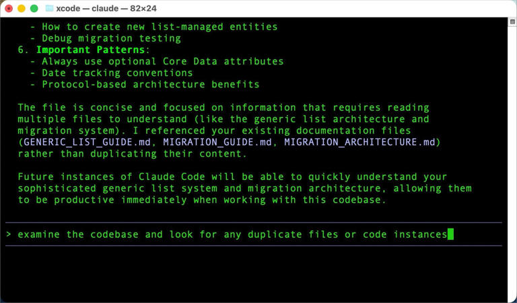Click line starting 'sophisticated generic list system'

[x=244, y=189]
